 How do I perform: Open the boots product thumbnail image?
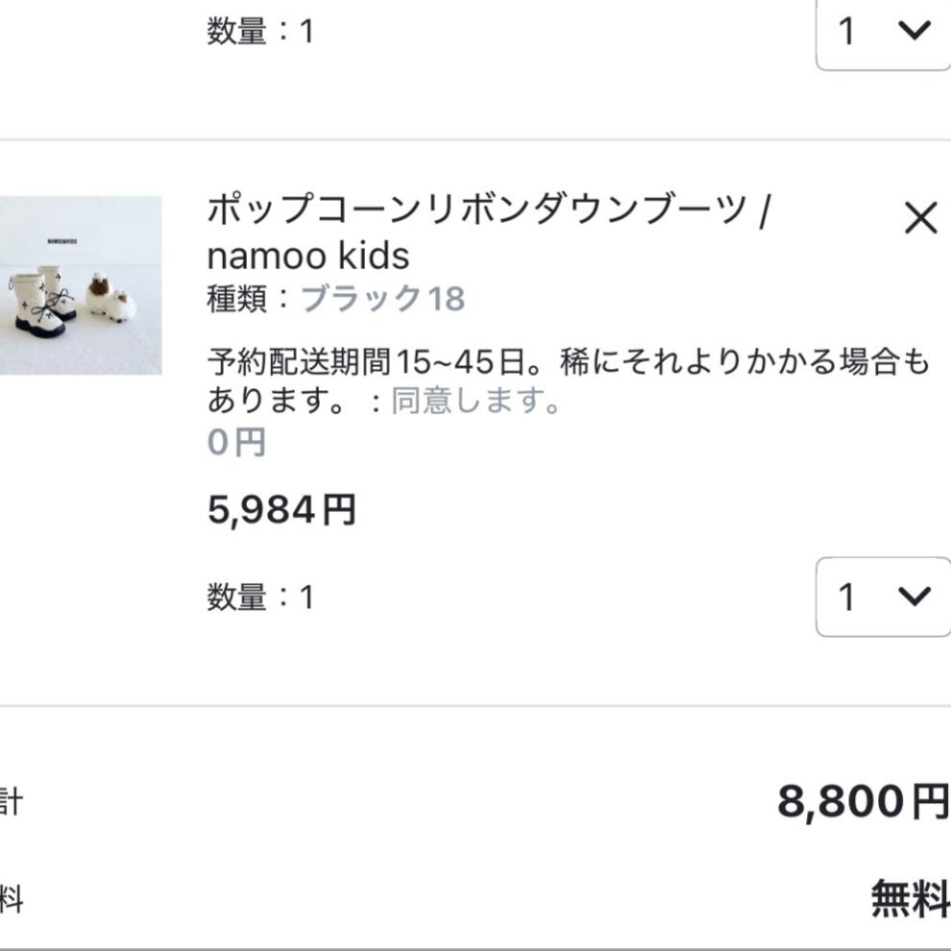point(80,285)
